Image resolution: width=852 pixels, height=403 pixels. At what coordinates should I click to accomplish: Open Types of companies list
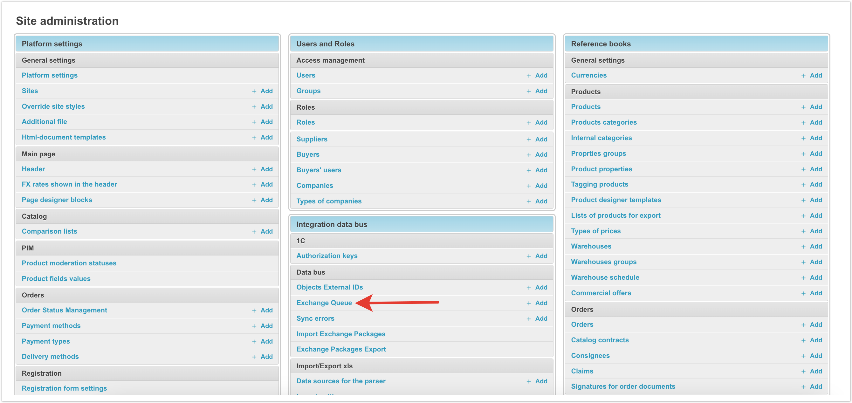click(x=329, y=201)
